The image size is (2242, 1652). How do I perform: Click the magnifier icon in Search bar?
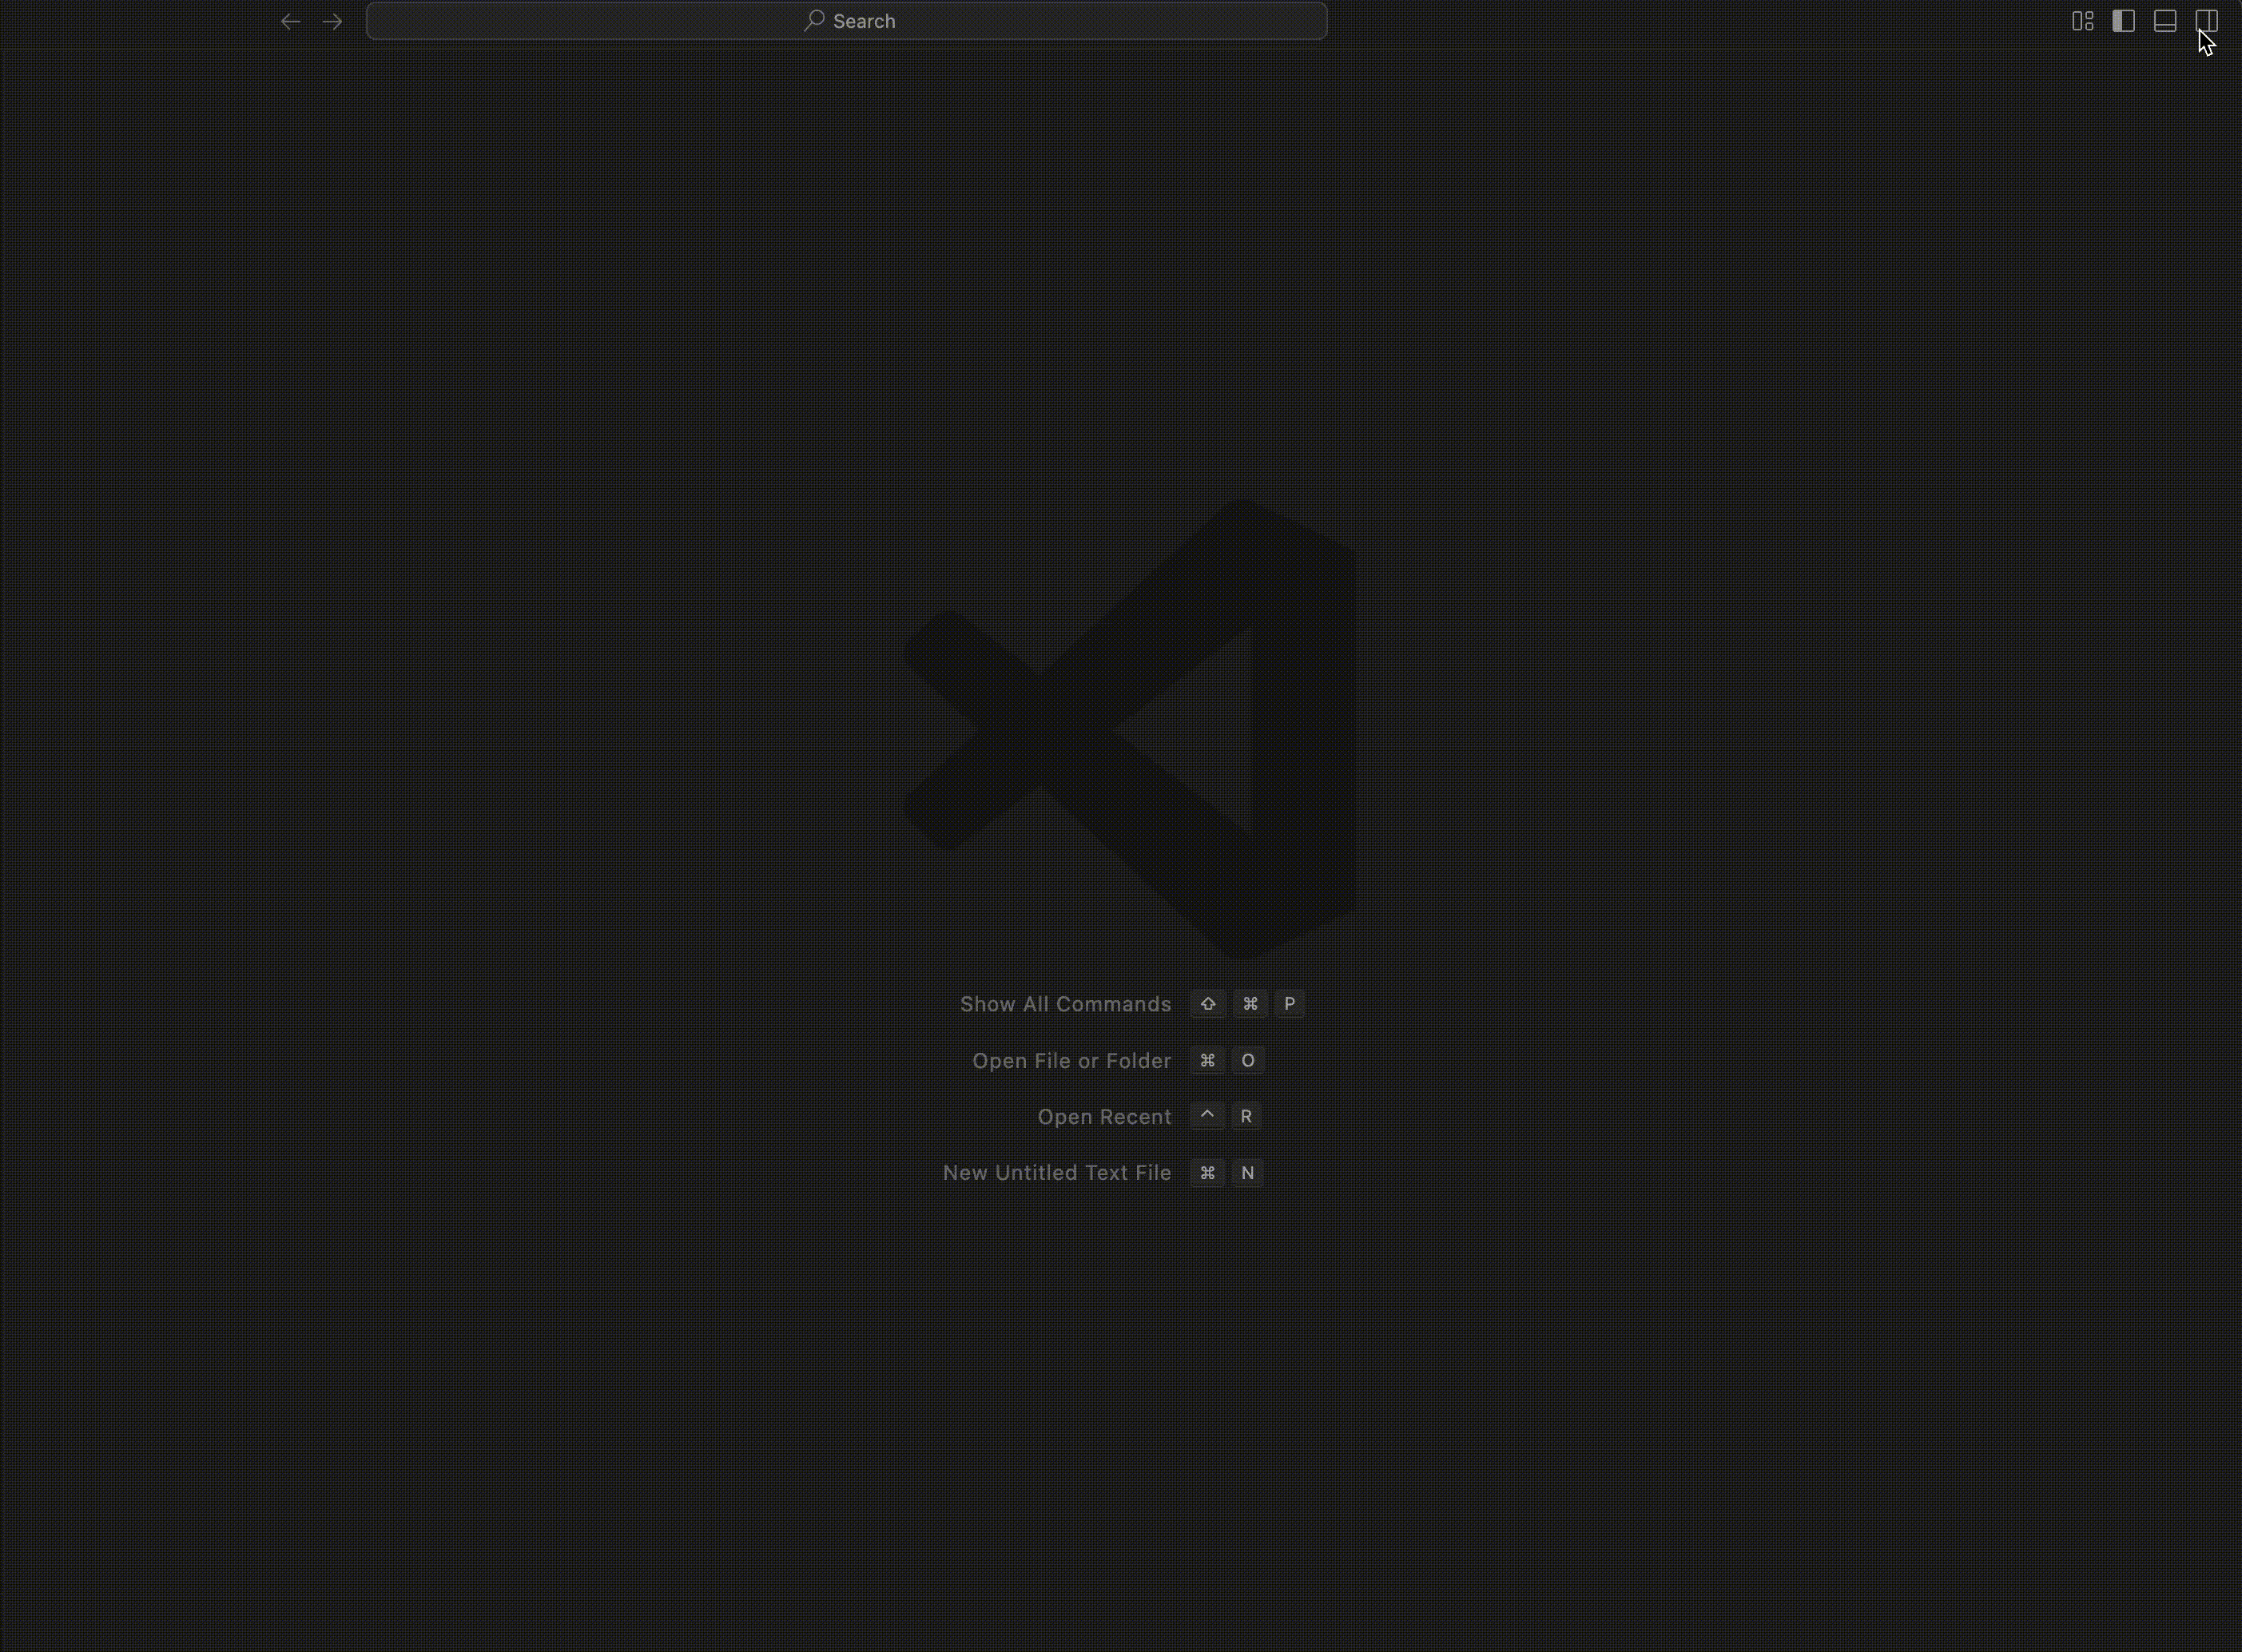tap(814, 20)
